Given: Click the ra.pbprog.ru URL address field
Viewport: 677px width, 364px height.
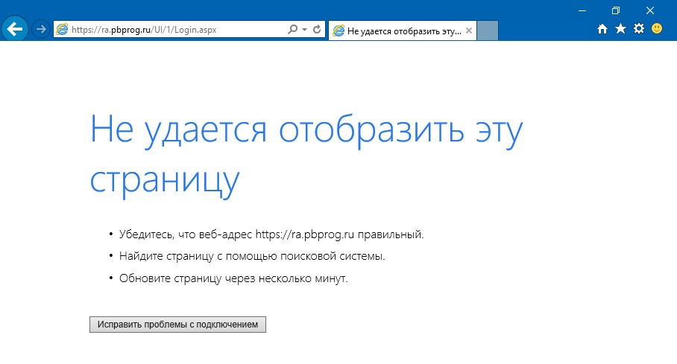Looking at the screenshot, I should (171, 30).
